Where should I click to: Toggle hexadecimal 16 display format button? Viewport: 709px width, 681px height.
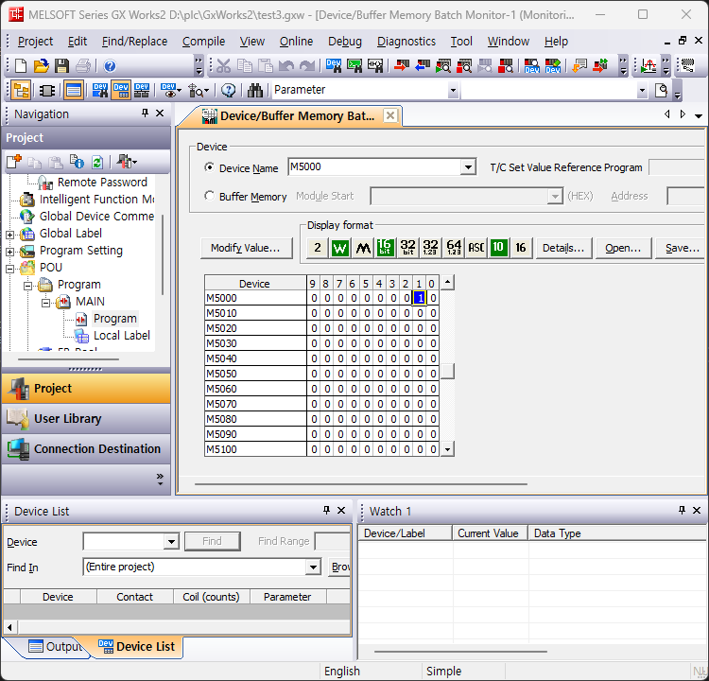[521, 248]
